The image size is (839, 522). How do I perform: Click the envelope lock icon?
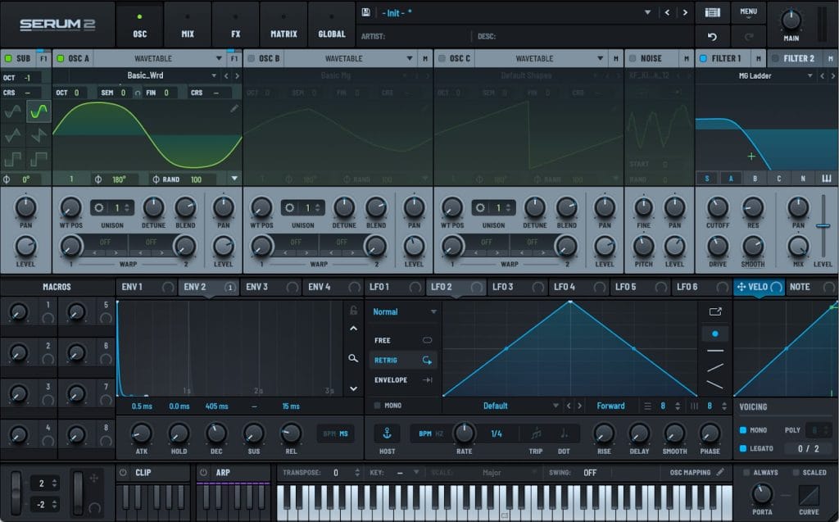pos(353,311)
